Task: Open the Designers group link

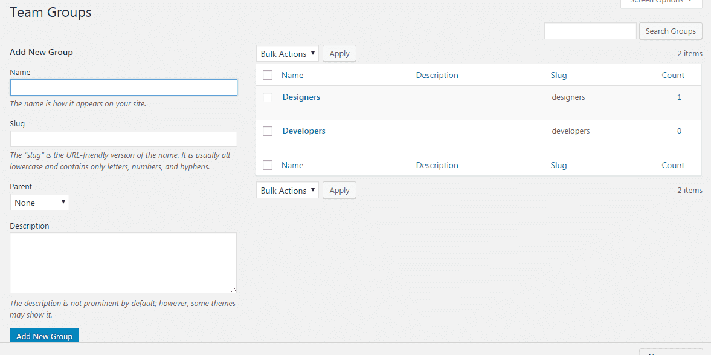Action: 301,97
